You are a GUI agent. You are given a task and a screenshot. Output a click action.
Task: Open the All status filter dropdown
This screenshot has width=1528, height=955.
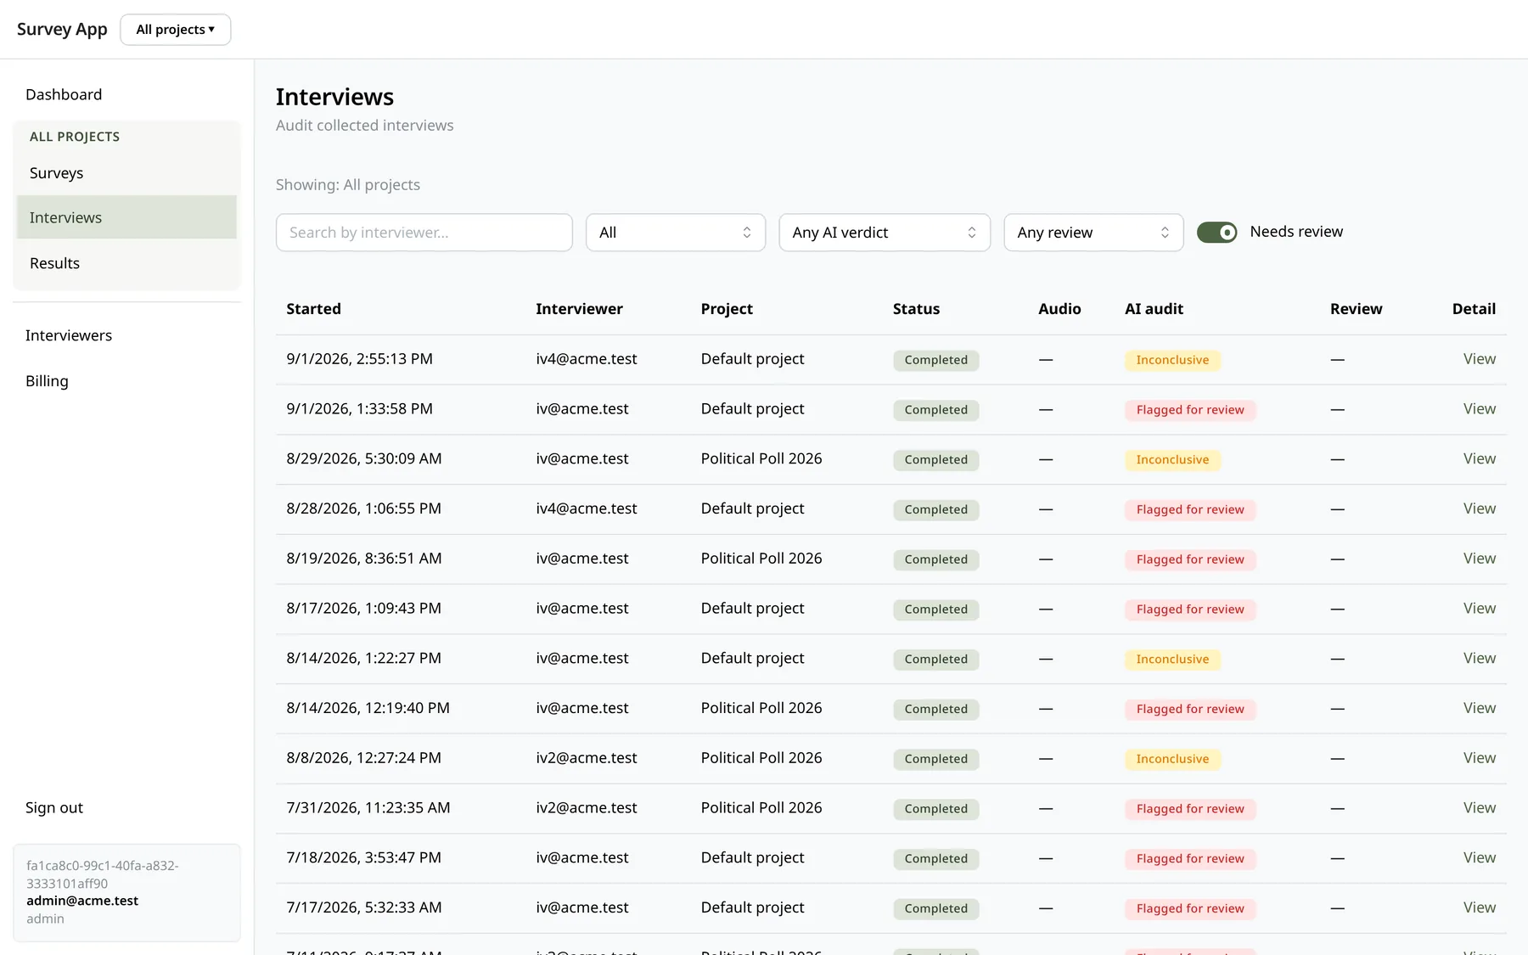(676, 233)
